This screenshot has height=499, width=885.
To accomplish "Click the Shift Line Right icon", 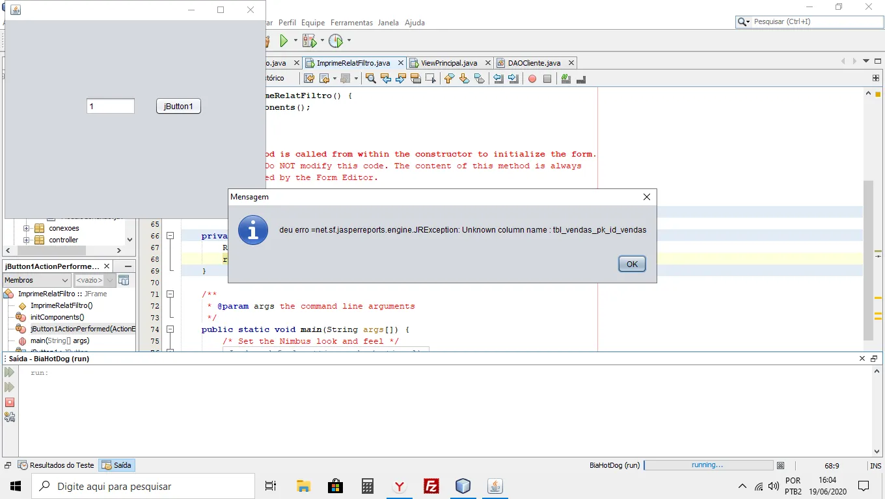I will click(513, 79).
